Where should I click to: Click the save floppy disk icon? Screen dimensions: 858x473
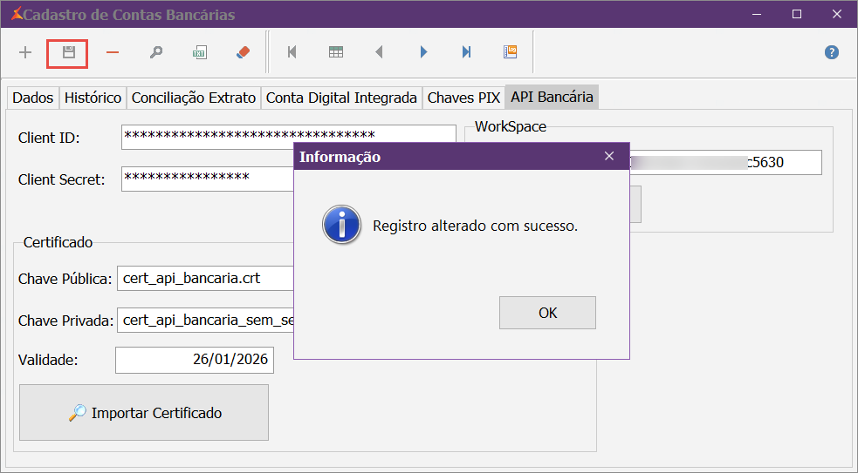pyautogui.click(x=68, y=52)
